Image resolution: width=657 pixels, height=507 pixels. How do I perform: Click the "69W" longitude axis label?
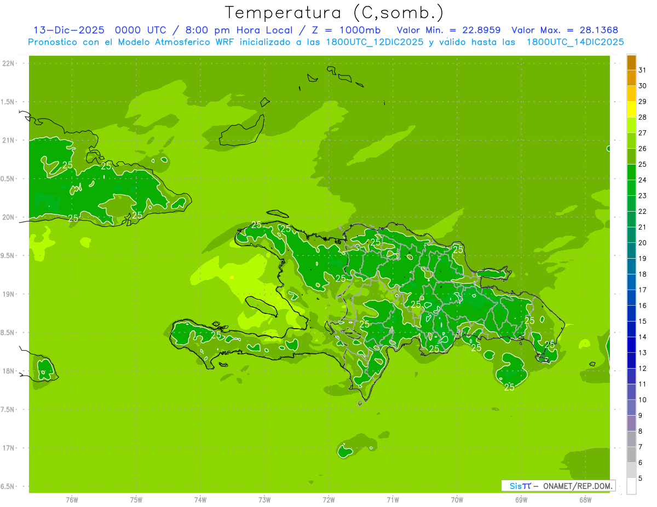[x=521, y=500]
